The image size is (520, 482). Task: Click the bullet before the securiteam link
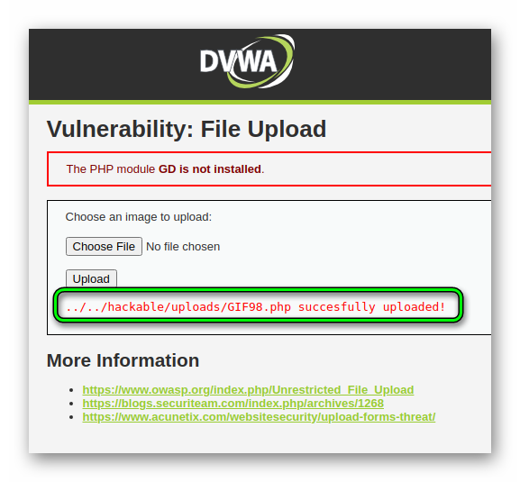[x=71, y=404]
